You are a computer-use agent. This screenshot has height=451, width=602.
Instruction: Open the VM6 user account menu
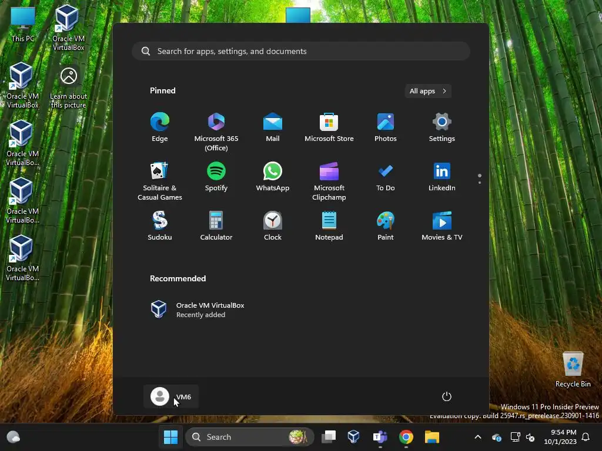(171, 396)
